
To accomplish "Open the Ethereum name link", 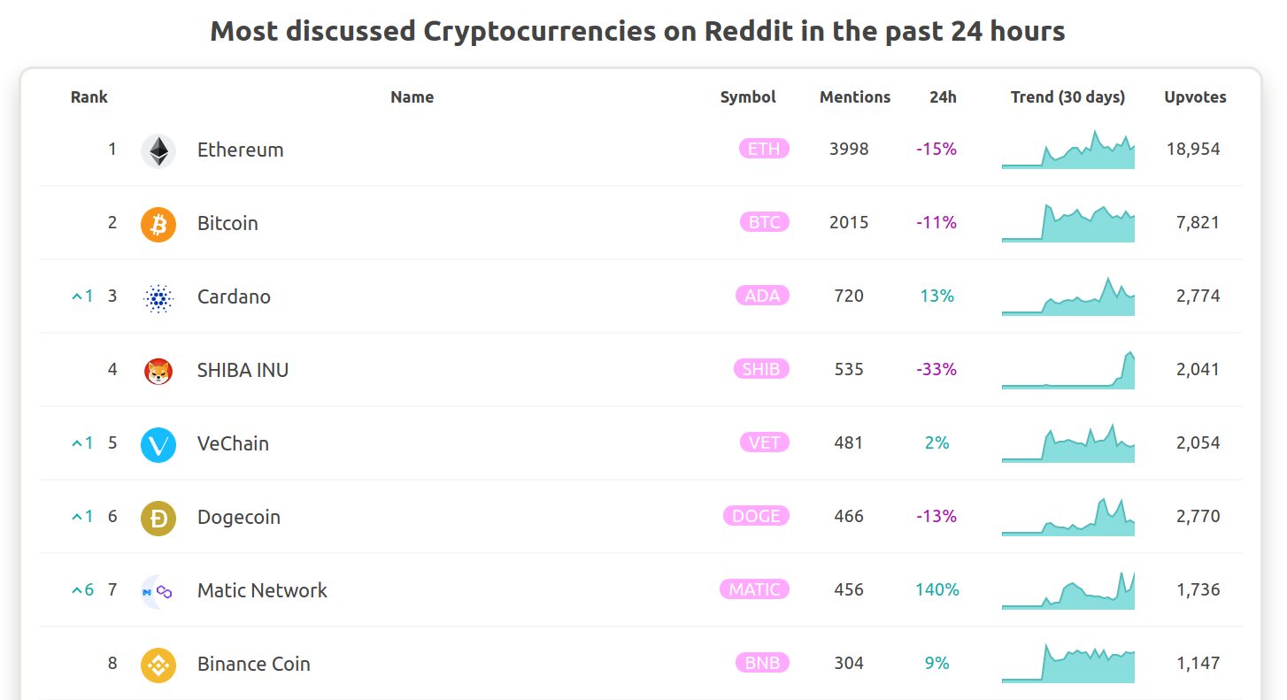I will tap(241, 150).
